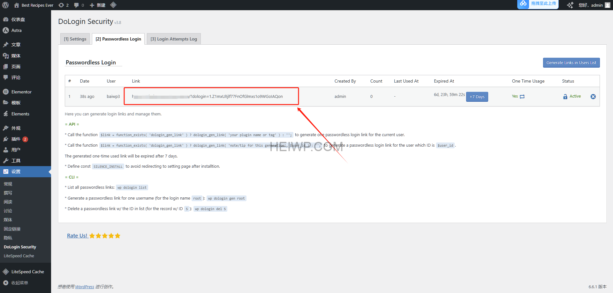Click the admin Created By cell

click(340, 96)
